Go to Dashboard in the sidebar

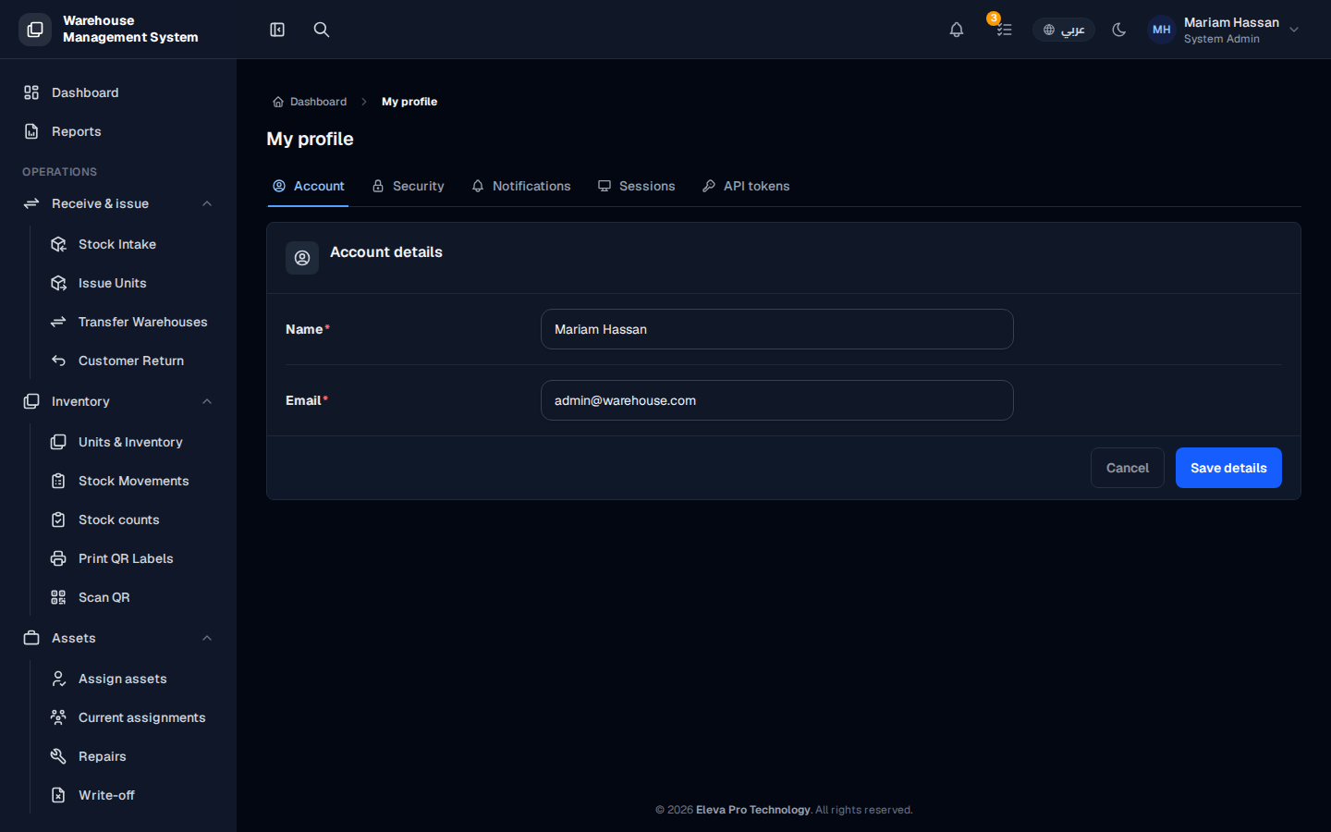coord(118,92)
